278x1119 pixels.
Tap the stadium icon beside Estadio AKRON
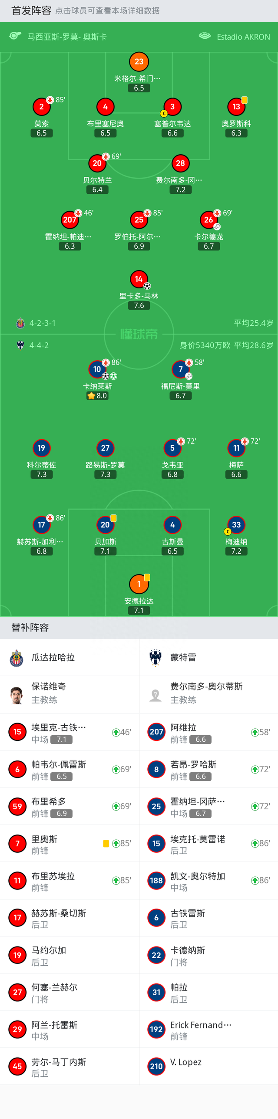pyautogui.click(x=205, y=36)
